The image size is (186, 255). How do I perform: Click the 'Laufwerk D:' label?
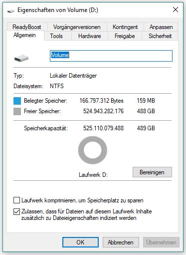[93, 175]
